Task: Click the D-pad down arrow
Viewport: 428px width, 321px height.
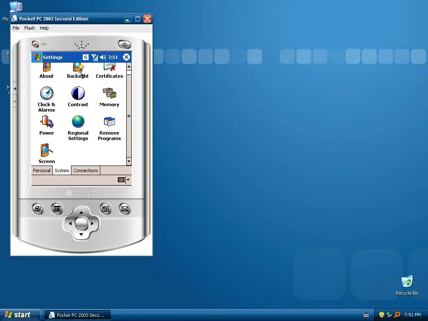Action: tap(81, 234)
